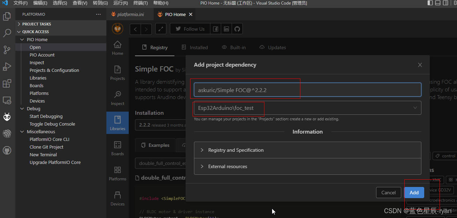
Task: Select the Devices icon in PIO Home
Action: coord(117,198)
